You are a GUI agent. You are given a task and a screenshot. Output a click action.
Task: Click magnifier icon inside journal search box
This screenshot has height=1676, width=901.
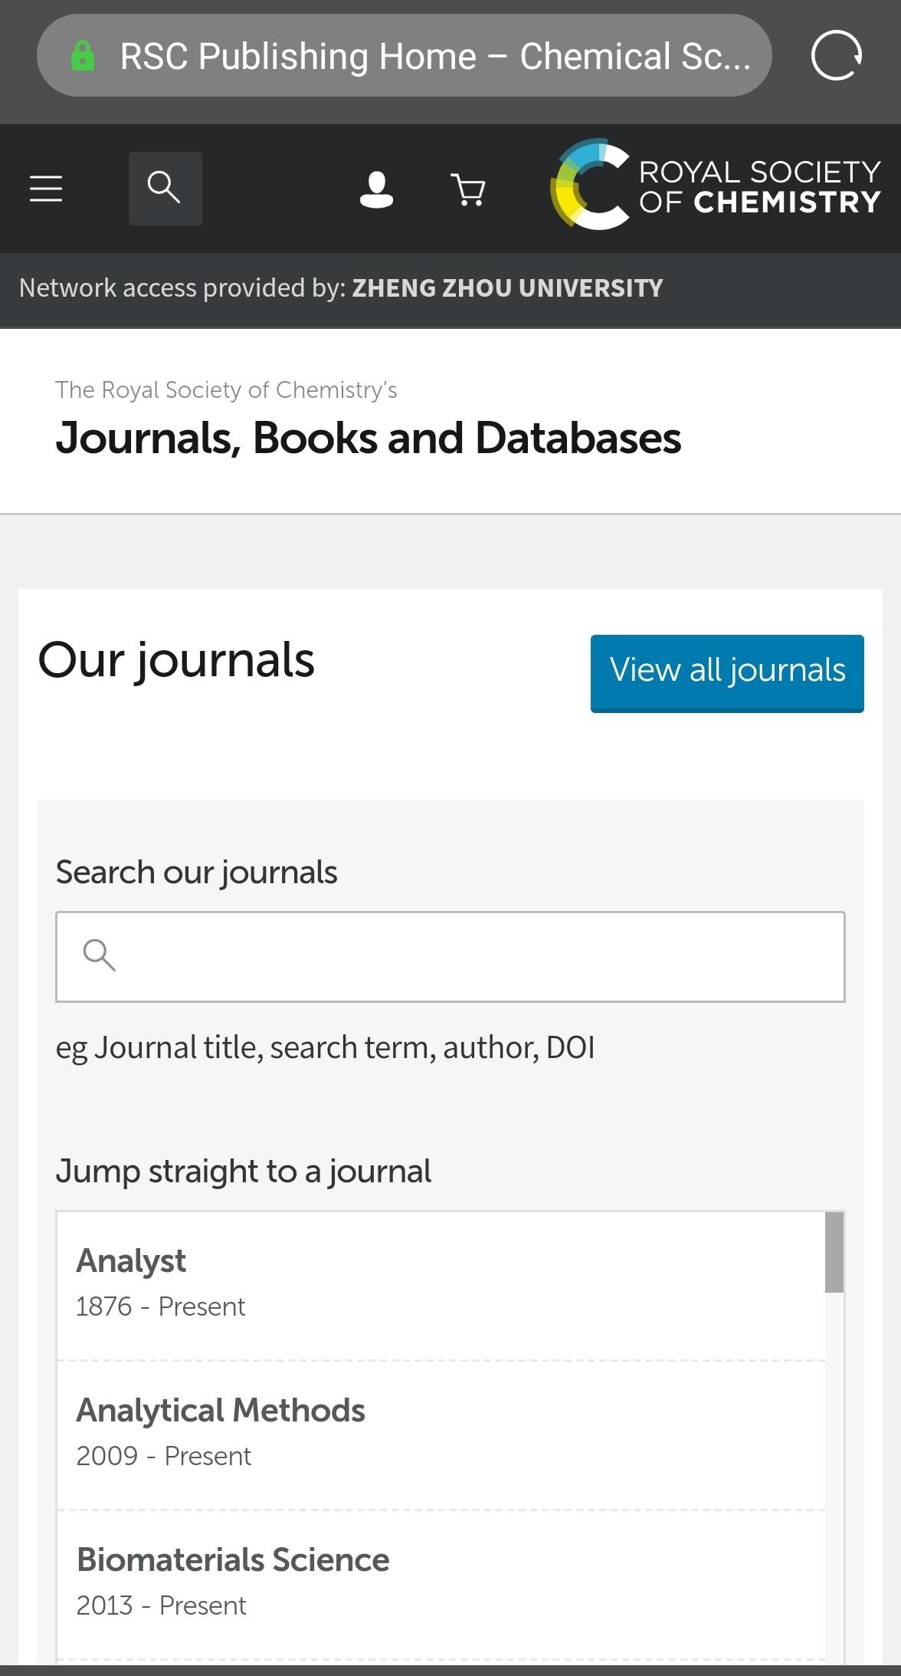coord(100,955)
